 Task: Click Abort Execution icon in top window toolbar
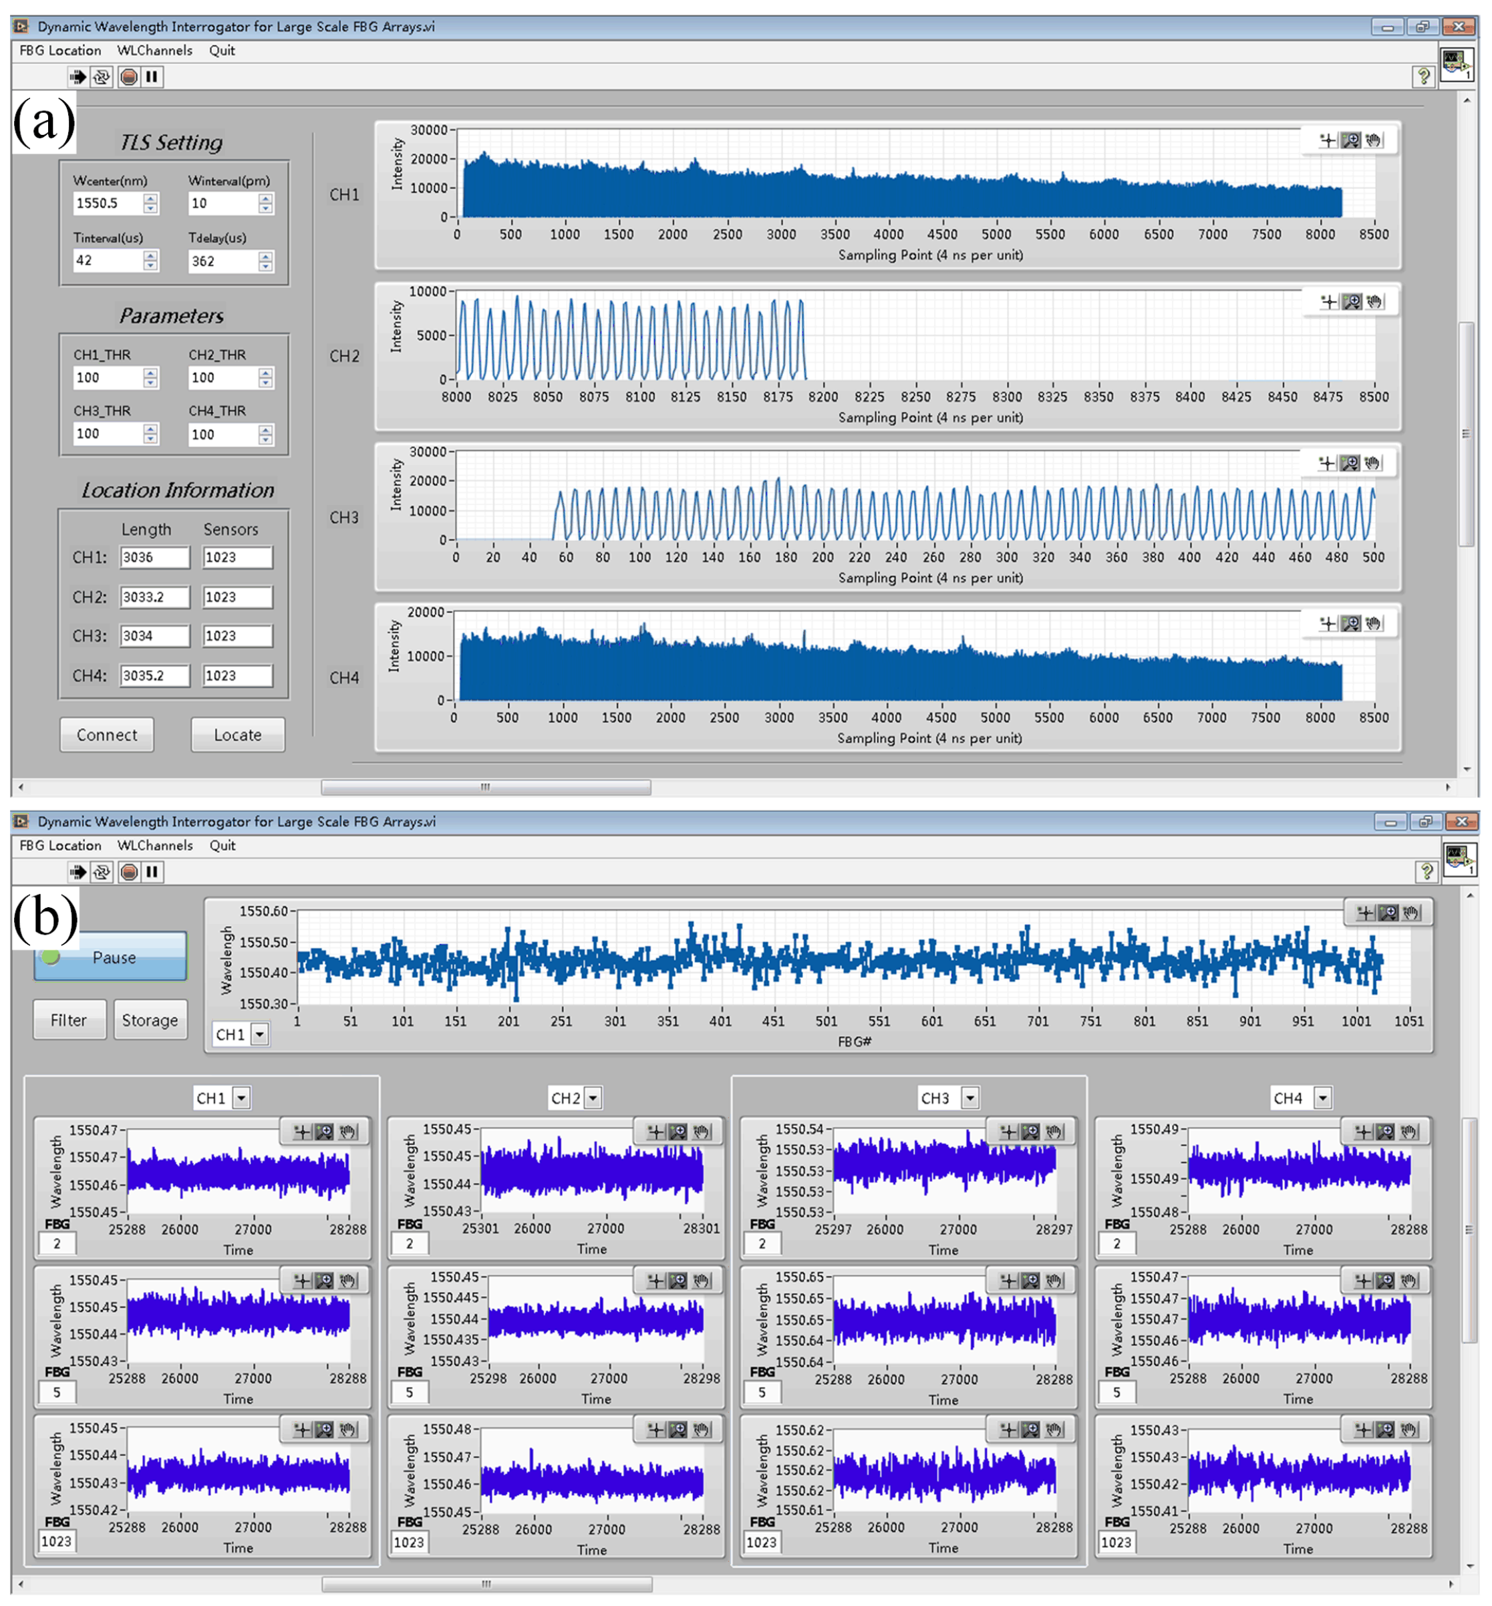(128, 77)
